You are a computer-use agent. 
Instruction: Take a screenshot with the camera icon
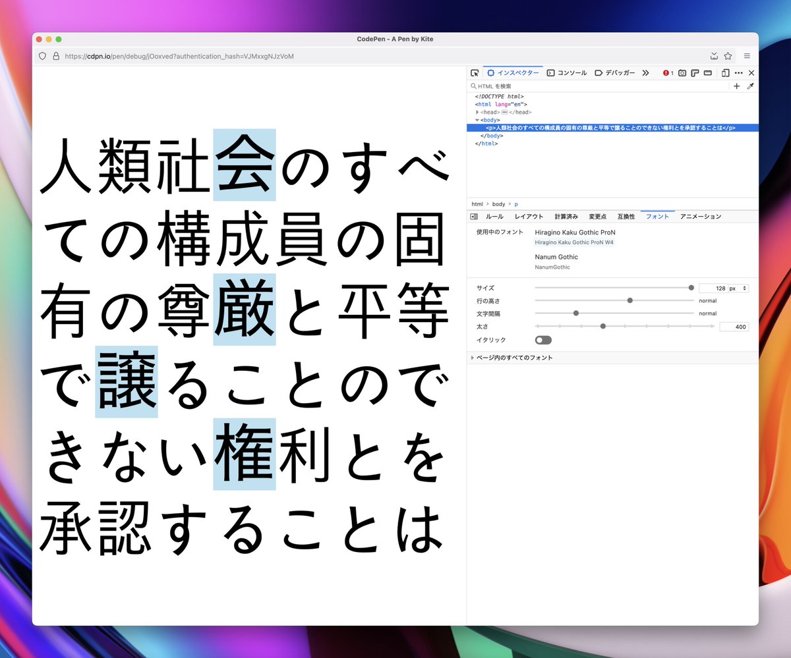pyautogui.click(x=683, y=73)
